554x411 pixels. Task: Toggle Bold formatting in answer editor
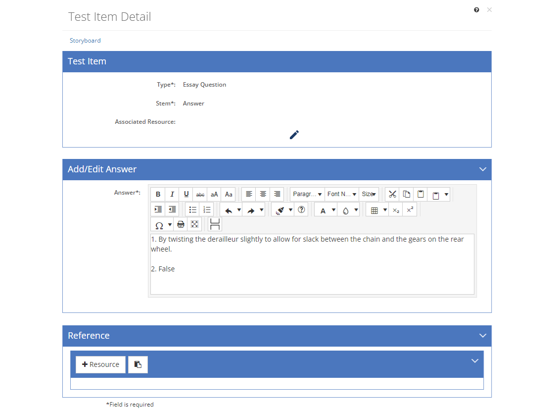tap(158, 194)
